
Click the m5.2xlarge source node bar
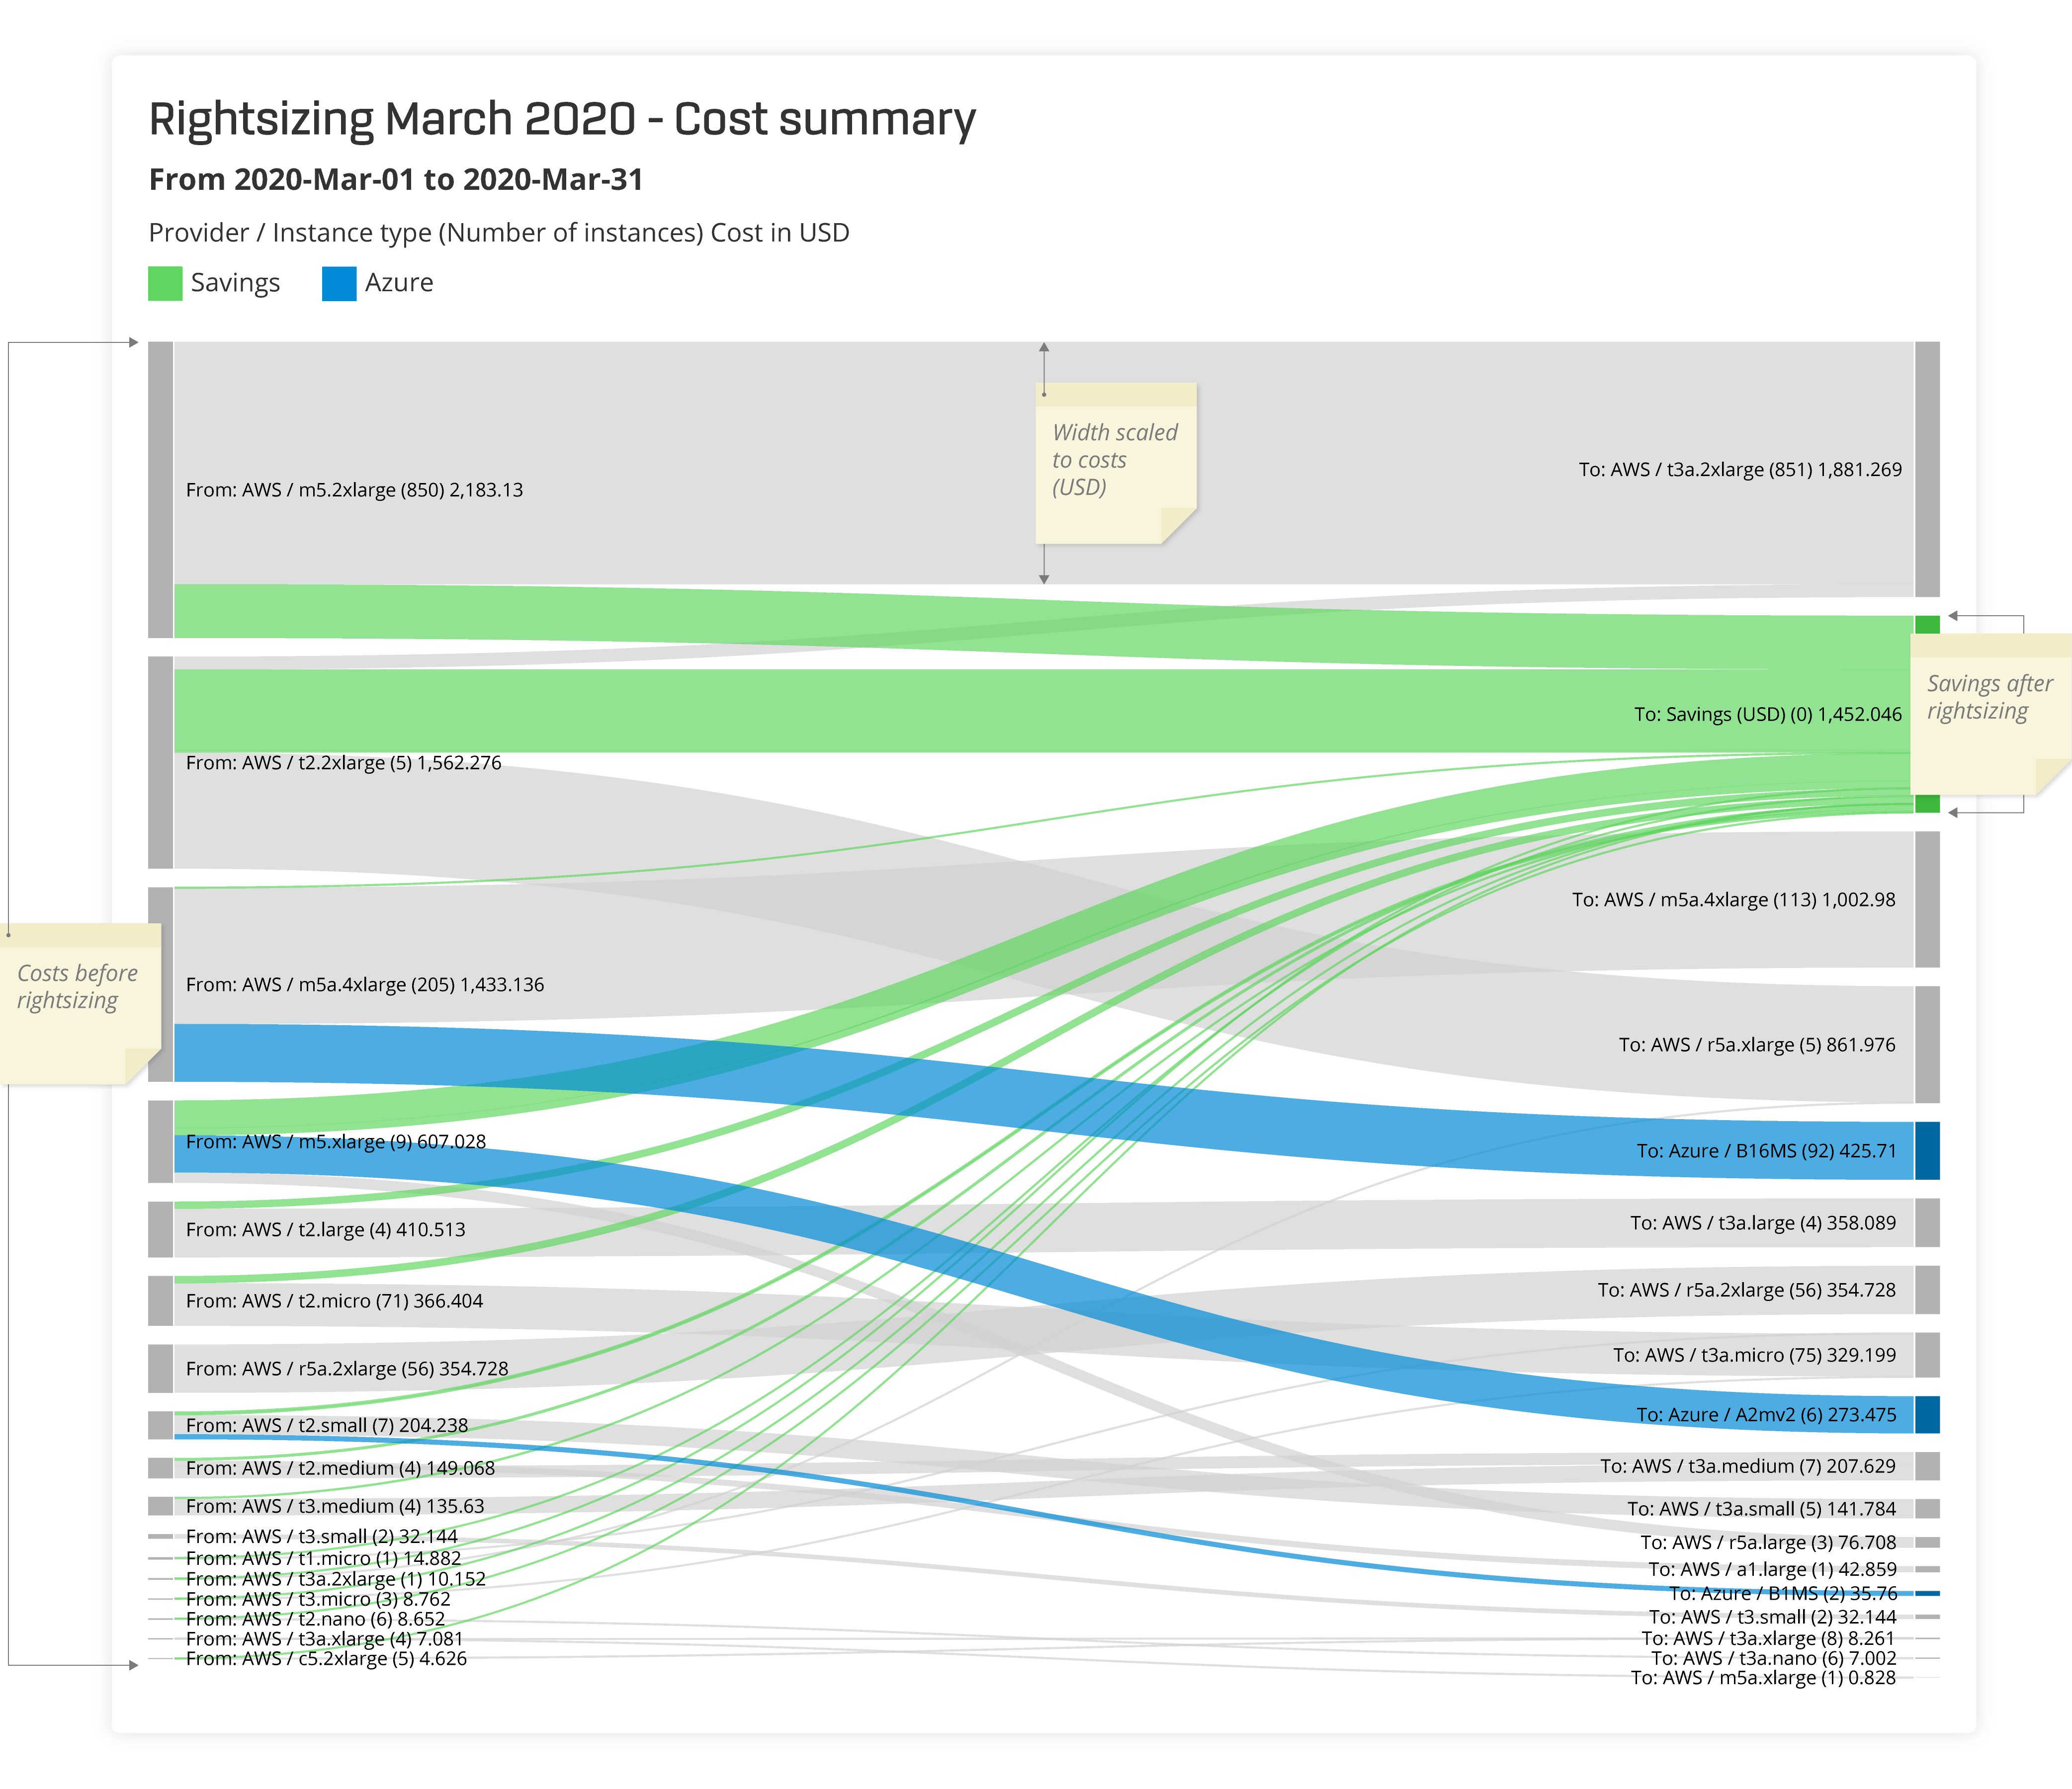point(160,489)
